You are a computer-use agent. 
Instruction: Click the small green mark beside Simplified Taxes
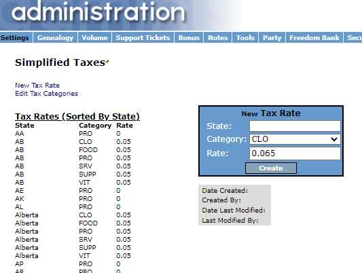click(x=107, y=61)
